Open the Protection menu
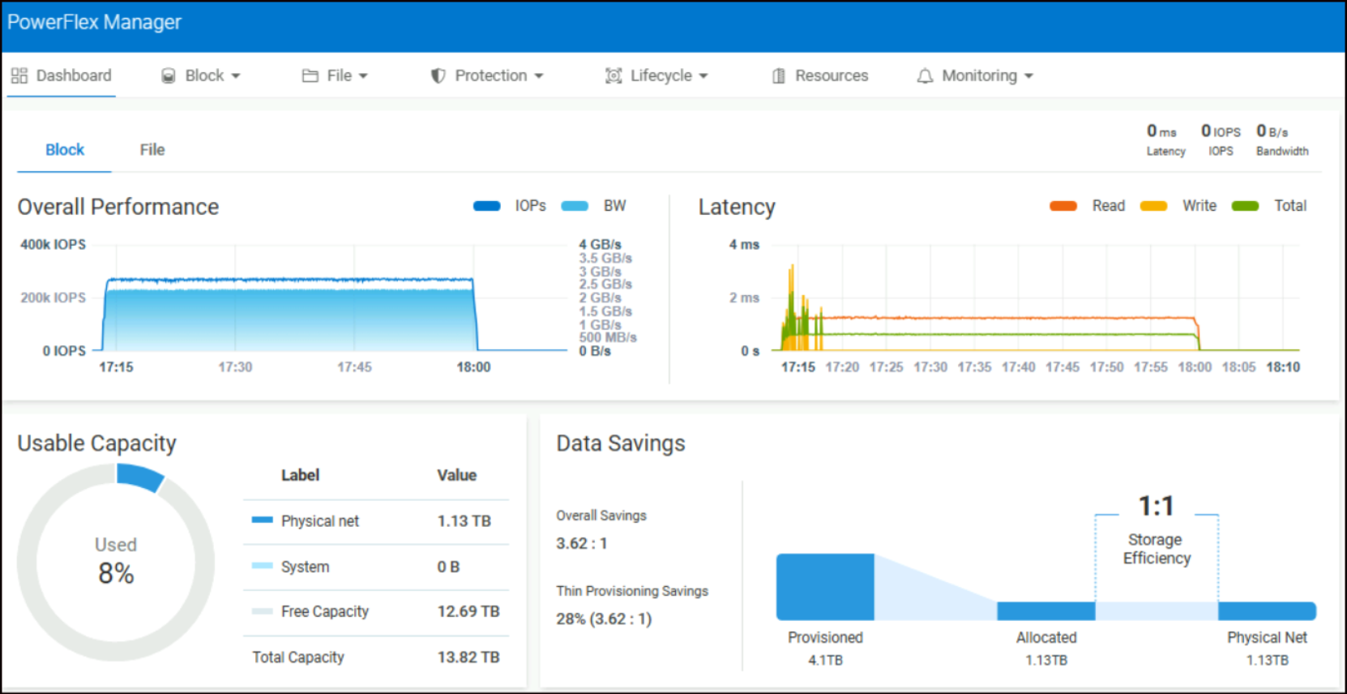This screenshot has width=1347, height=694. [487, 75]
